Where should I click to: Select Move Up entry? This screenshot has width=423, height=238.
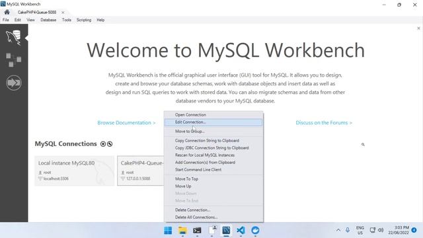(213, 186)
